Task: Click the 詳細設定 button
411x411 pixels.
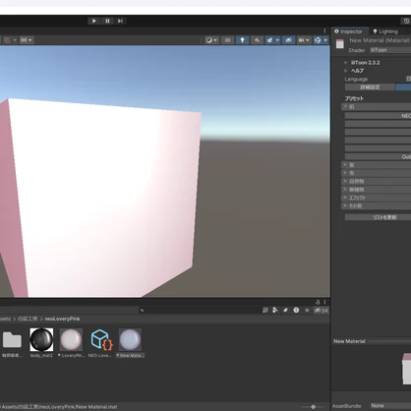Action: click(370, 88)
